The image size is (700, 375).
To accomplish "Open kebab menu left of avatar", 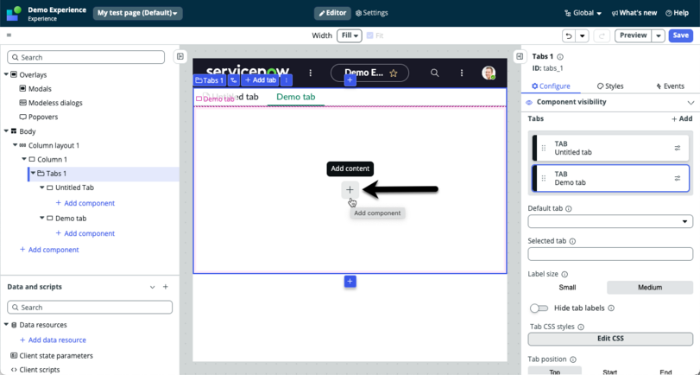I will (x=462, y=73).
